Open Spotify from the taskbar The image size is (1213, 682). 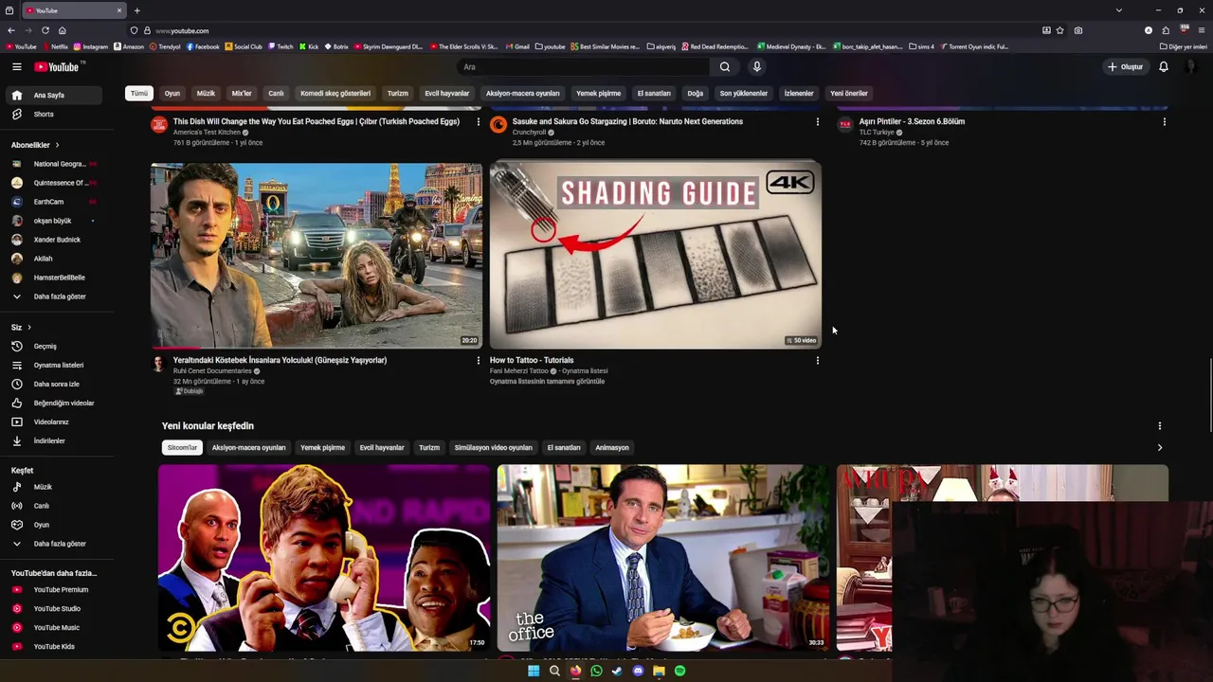coord(679,671)
